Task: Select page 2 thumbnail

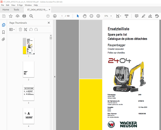Action: pos(29,69)
